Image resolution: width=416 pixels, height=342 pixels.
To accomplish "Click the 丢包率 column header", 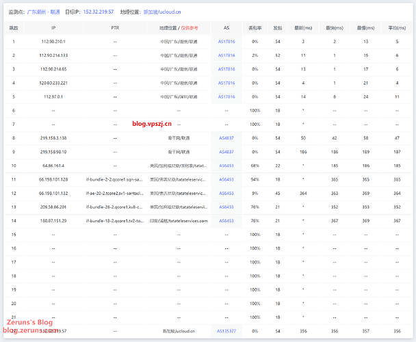I will click(255, 28).
